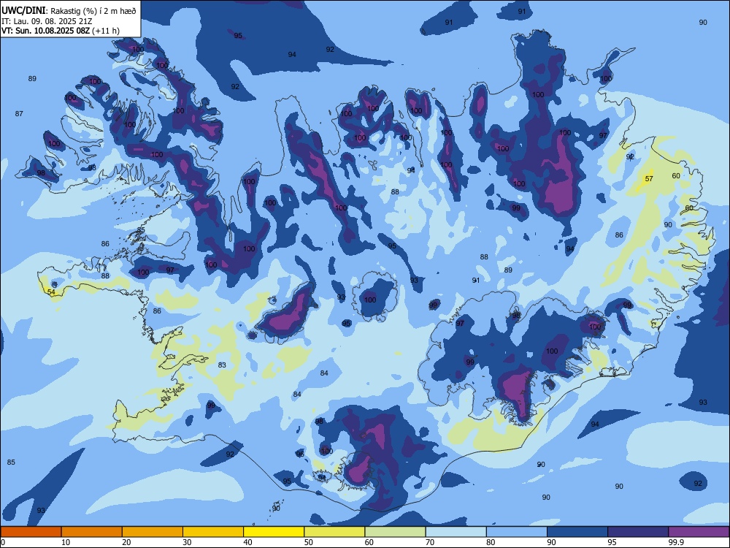Click the legend label '0'
The height and width of the screenshot is (548, 730).
coord(3,542)
